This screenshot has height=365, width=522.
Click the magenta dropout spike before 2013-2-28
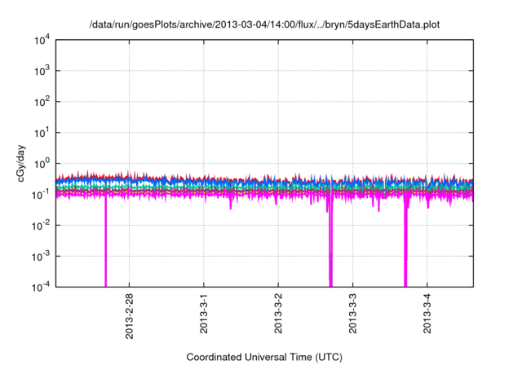pyautogui.click(x=106, y=241)
